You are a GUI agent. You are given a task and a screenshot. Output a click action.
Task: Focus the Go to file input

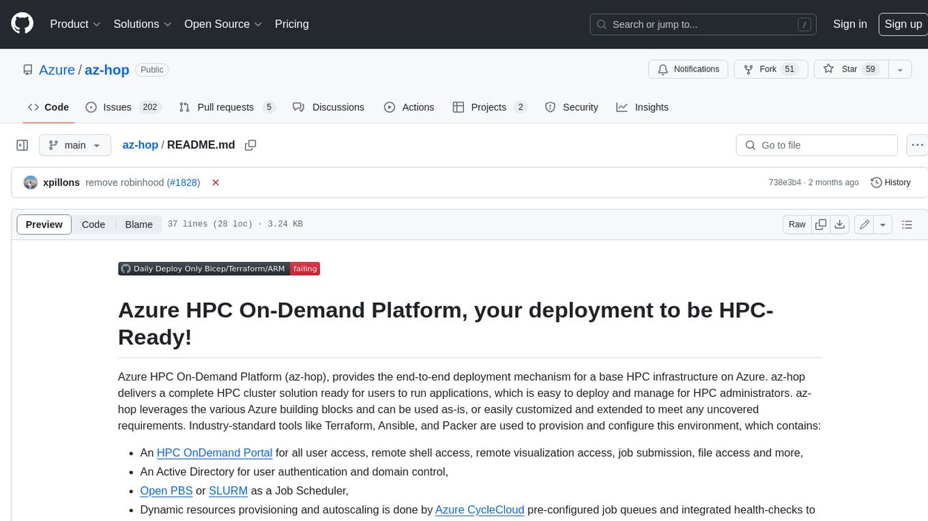[817, 145]
